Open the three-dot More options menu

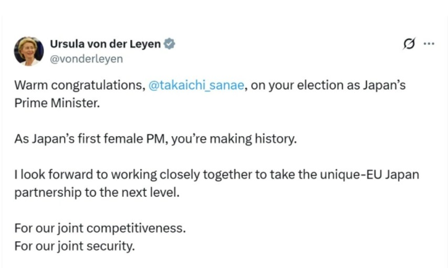(x=429, y=45)
